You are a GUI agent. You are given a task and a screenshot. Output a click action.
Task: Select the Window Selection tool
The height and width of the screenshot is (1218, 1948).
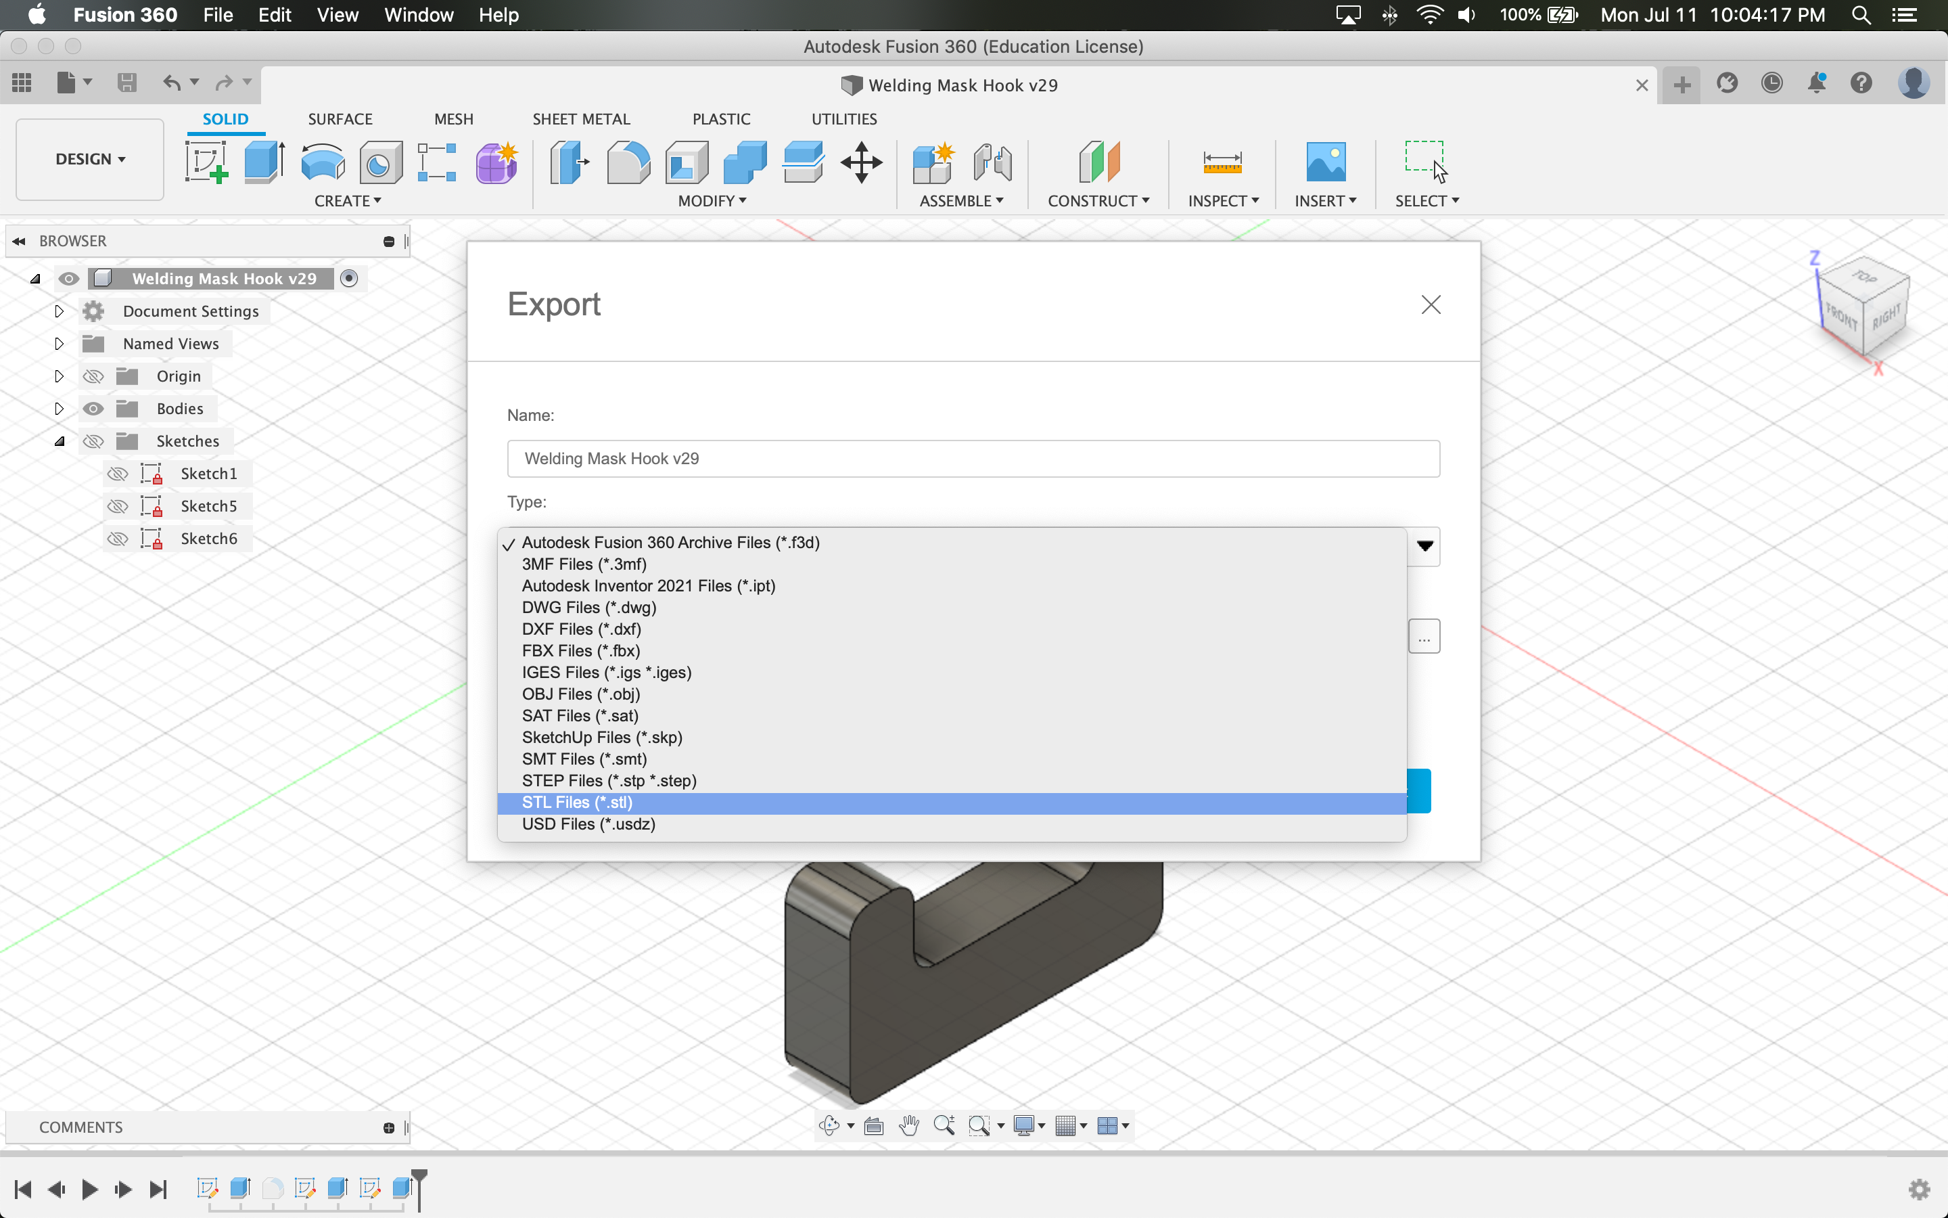(x=1427, y=162)
